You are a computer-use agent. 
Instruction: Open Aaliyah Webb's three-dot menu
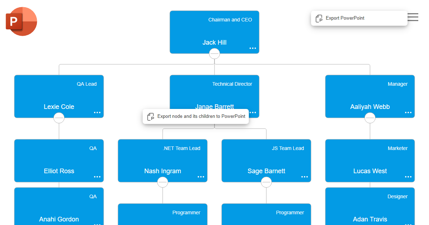pos(408,112)
